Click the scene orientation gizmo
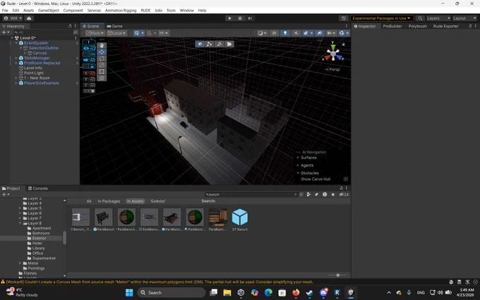480x300 pixels. click(x=332, y=54)
